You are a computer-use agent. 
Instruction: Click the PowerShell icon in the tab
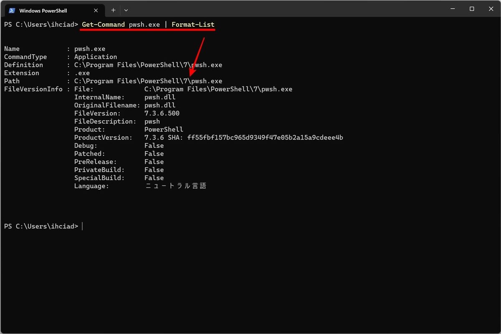pyautogui.click(x=13, y=10)
